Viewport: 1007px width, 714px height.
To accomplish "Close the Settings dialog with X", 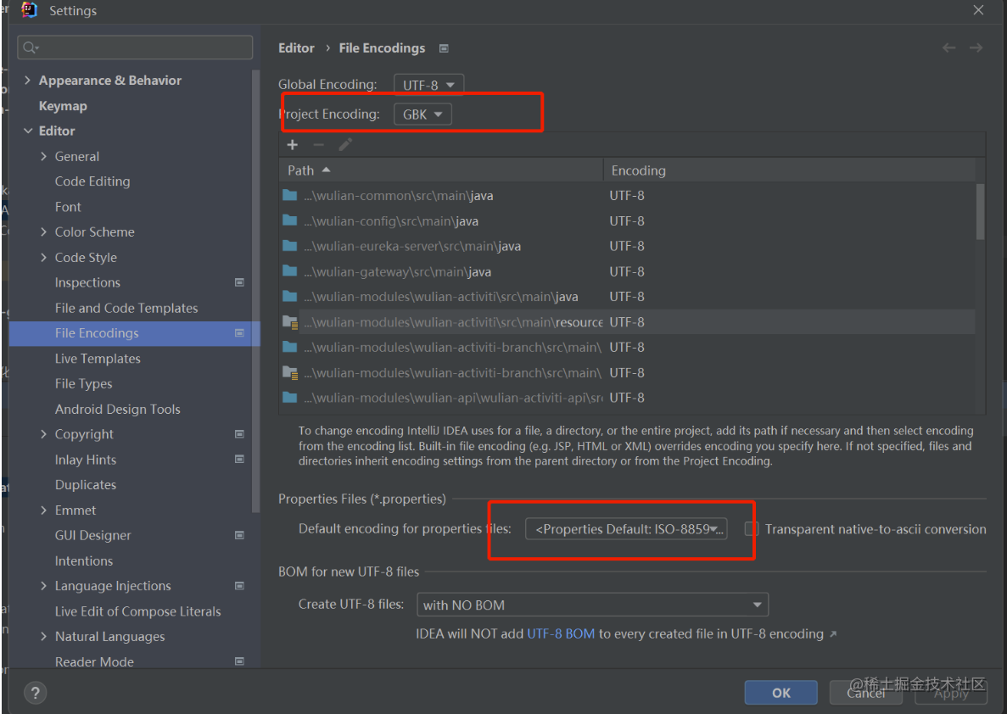I will (978, 10).
